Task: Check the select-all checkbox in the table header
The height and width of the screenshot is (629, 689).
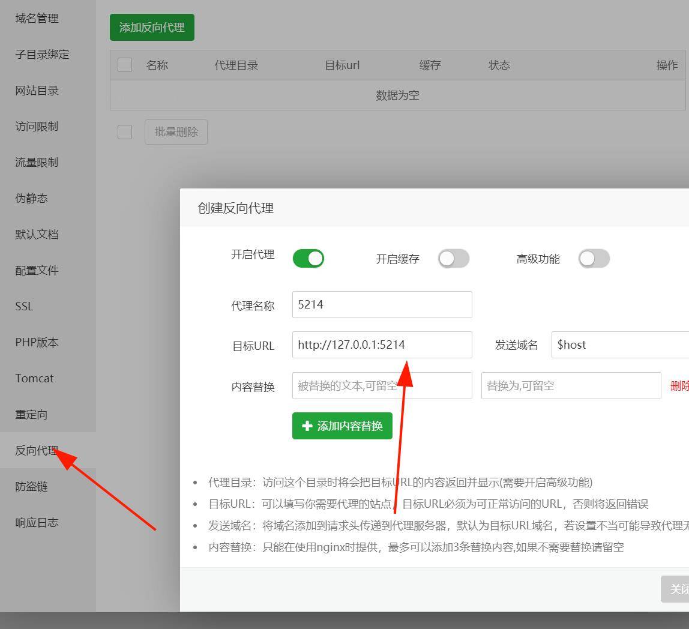Action: 124,65
